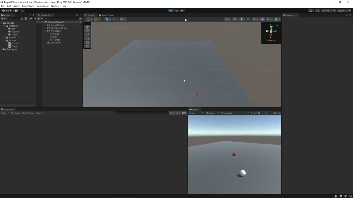
Task: Switch to the Asset Store tab
Action: pos(107,15)
